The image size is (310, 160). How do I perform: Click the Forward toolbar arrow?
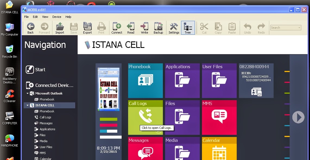(x=44, y=28)
